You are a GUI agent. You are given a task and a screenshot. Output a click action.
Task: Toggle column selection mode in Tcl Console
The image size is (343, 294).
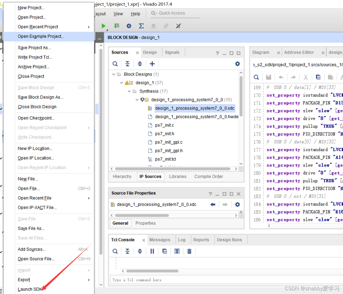[177, 251]
